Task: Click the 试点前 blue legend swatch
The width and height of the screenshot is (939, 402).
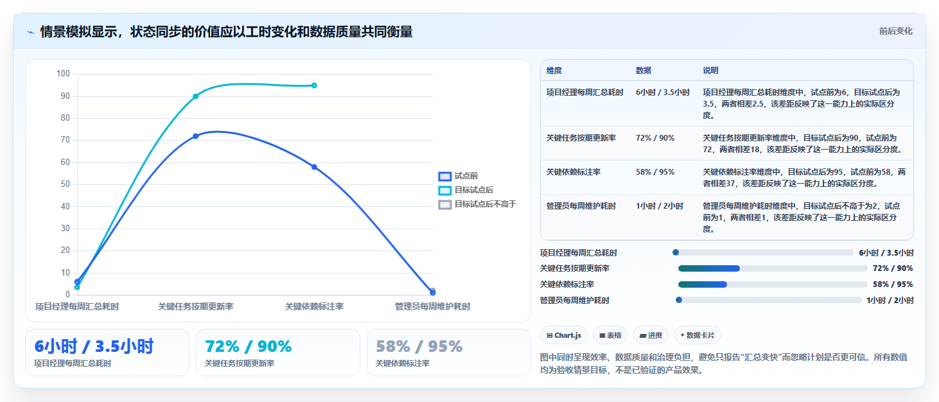Action: (445, 176)
